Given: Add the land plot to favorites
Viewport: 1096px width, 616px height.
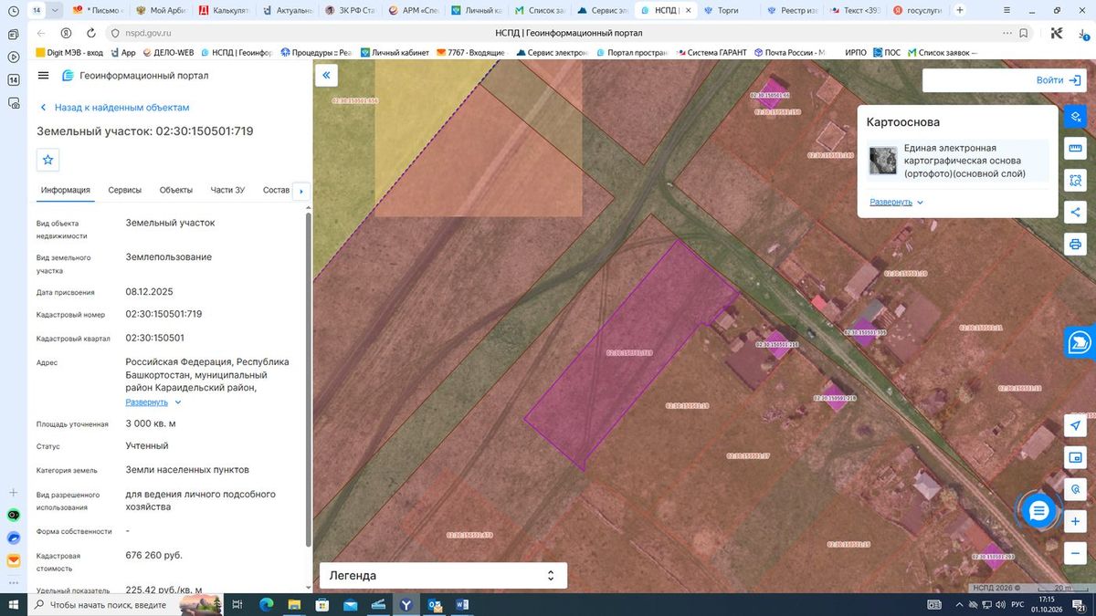Looking at the screenshot, I should click(x=48, y=160).
